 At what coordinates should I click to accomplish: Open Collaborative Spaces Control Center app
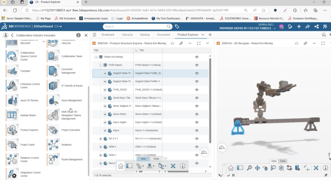[x=12, y=56]
